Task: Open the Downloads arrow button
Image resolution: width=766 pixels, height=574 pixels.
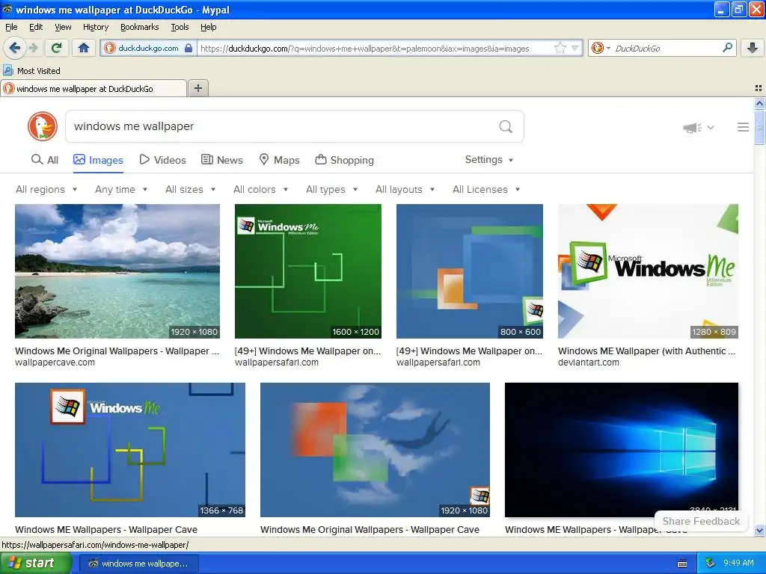Action: 753,48
